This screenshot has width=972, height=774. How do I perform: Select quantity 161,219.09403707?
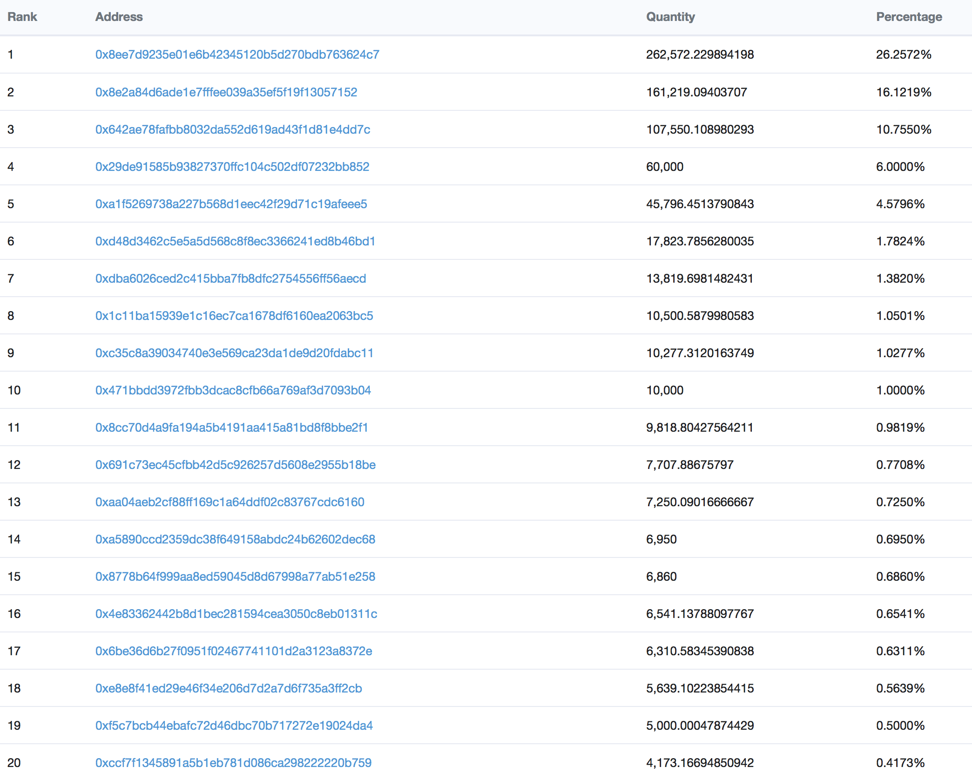tap(696, 92)
